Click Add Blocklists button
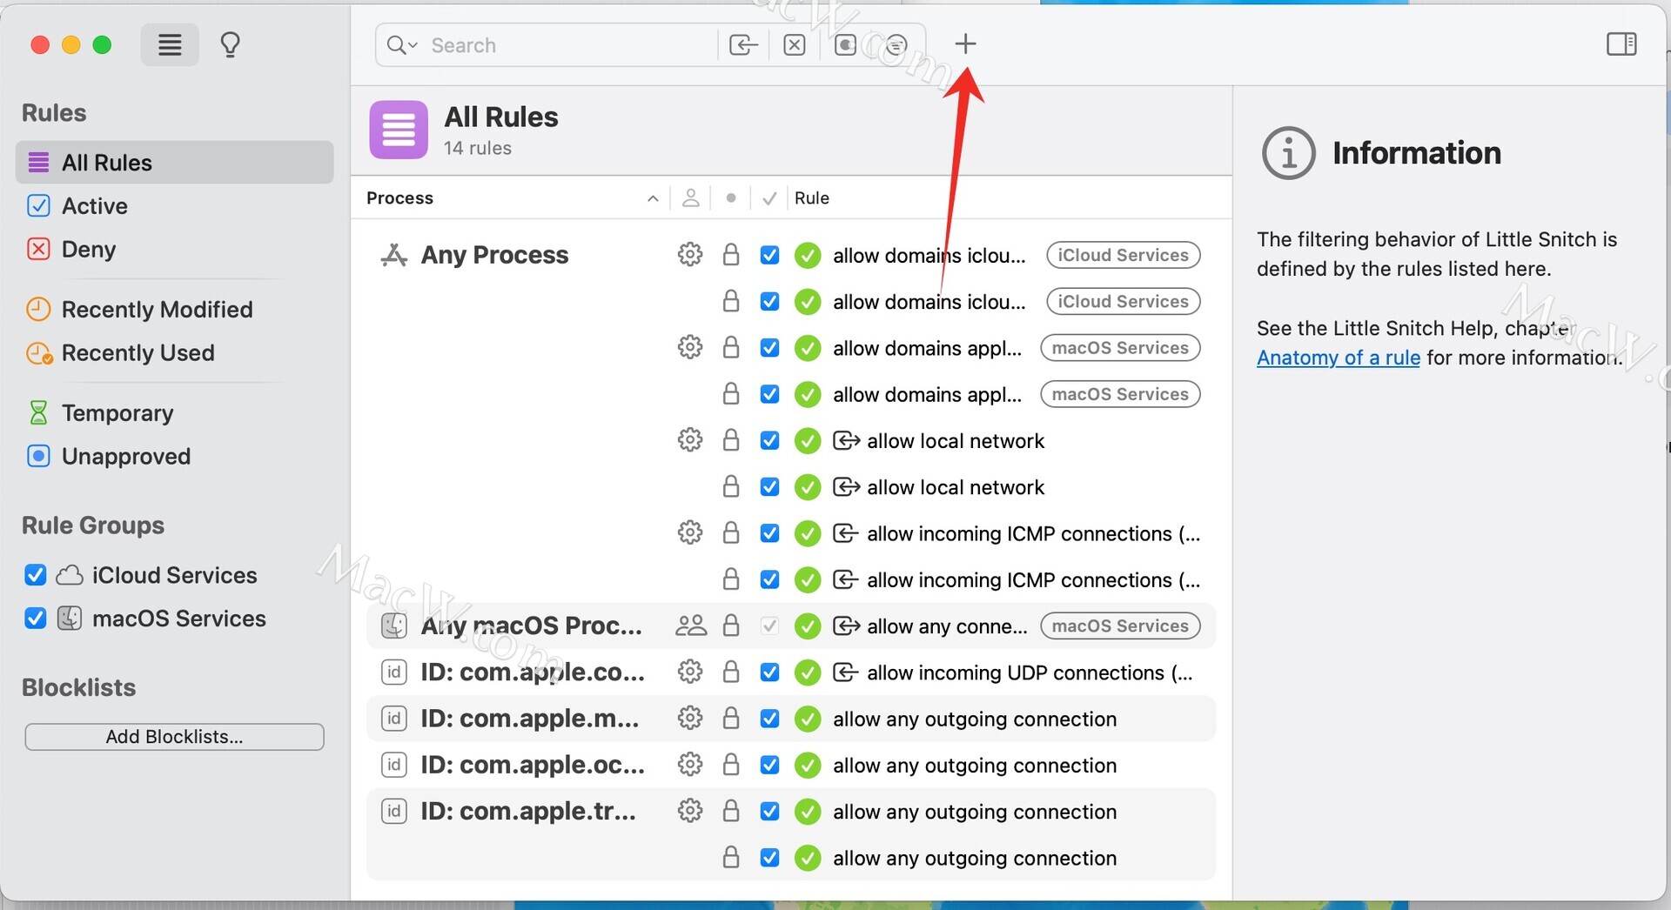The width and height of the screenshot is (1671, 910). 174,737
